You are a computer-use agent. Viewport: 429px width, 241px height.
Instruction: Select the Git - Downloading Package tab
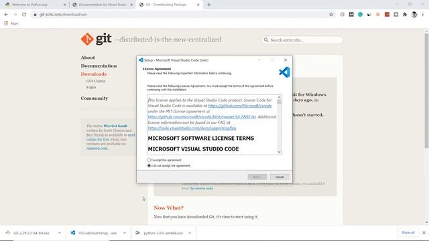pyautogui.click(x=170, y=5)
